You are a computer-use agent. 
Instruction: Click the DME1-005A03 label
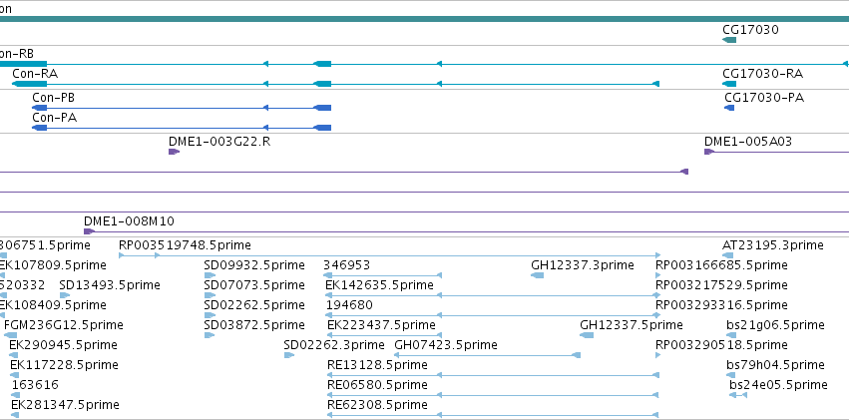coord(748,142)
